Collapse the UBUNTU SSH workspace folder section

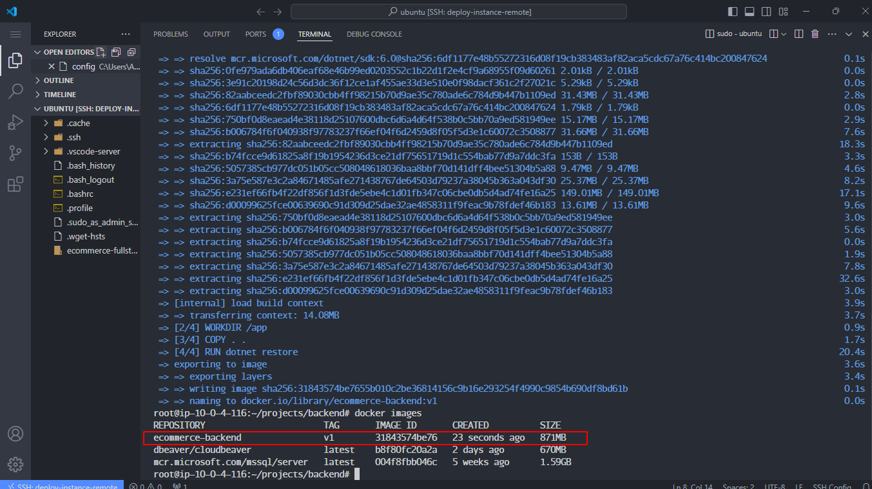tap(86, 109)
